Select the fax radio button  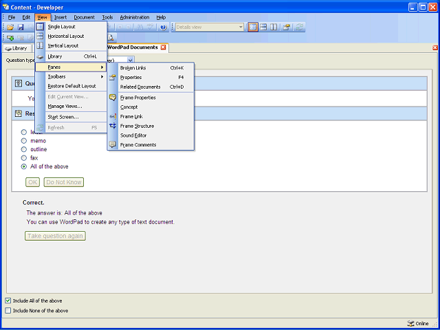[x=24, y=158]
